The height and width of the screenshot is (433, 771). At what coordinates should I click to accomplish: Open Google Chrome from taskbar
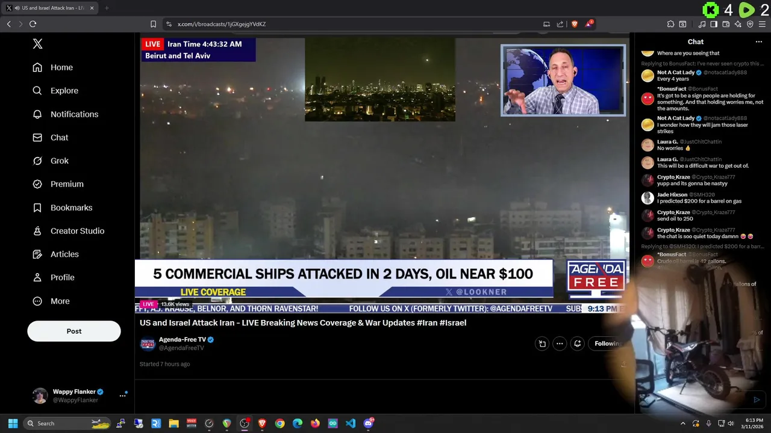click(279, 423)
